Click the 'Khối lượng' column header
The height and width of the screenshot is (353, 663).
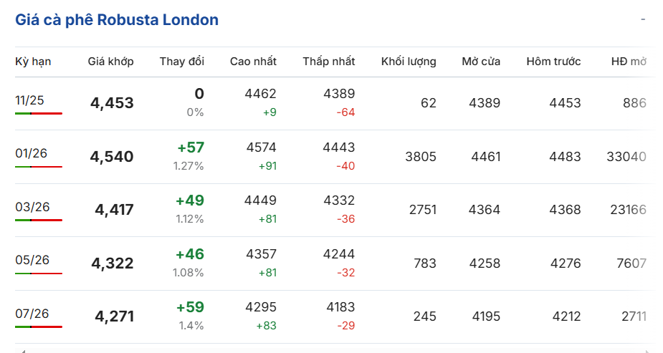click(409, 62)
